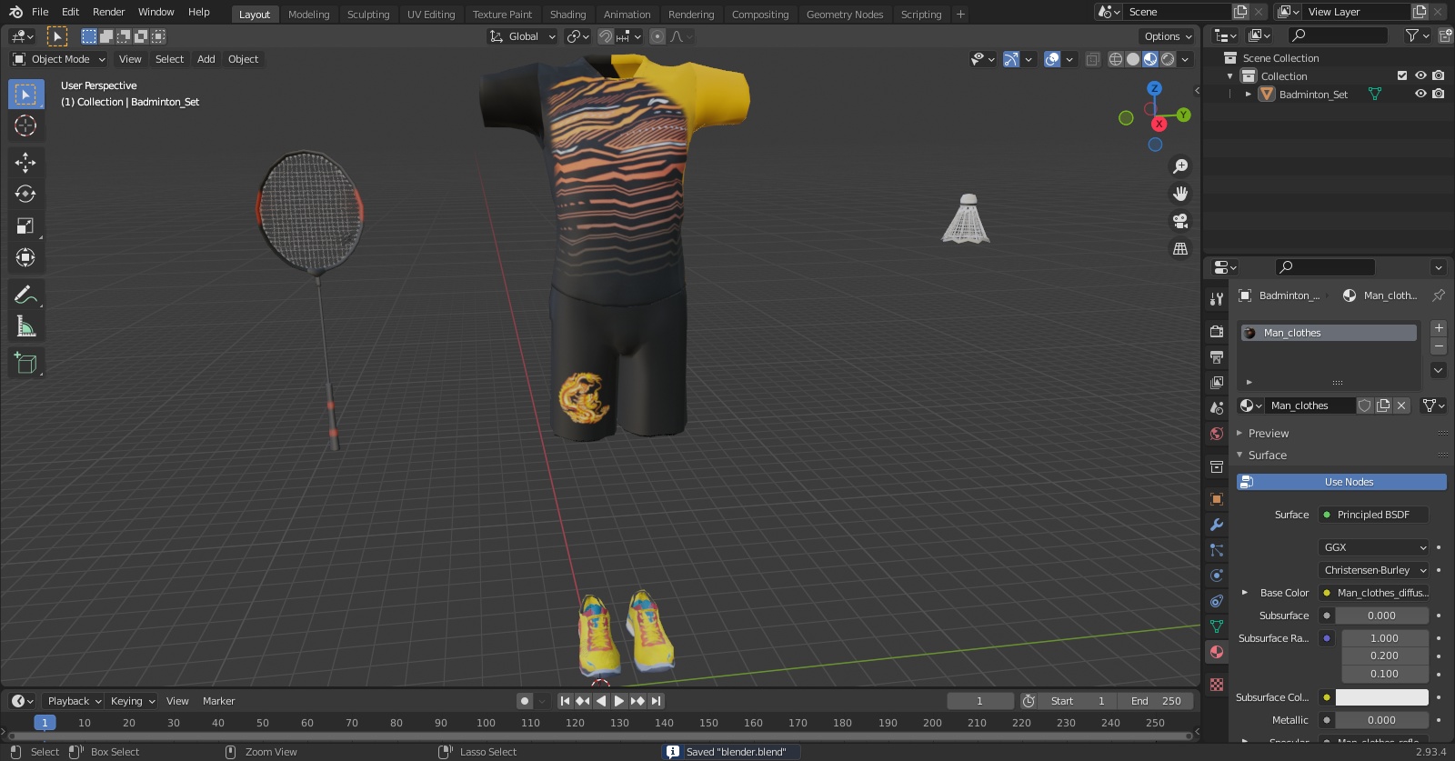The image size is (1455, 761).
Task: Open the Texture properties checker tab
Action: point(1217,684)
